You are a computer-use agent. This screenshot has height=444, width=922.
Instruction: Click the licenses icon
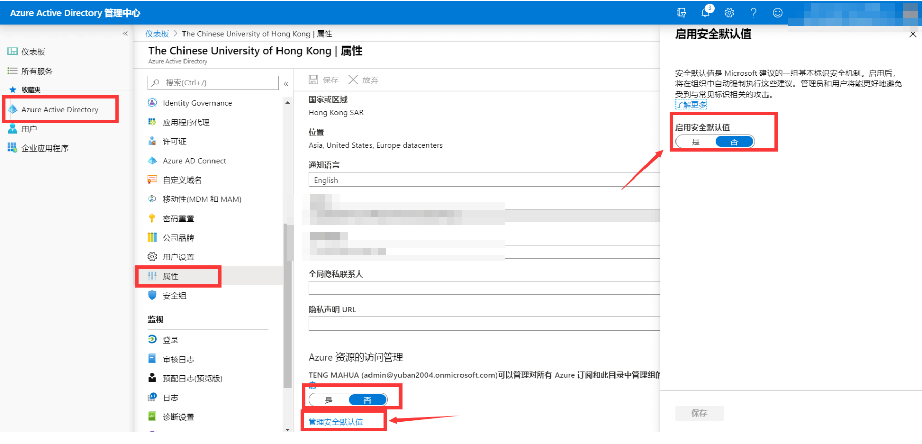152,141
